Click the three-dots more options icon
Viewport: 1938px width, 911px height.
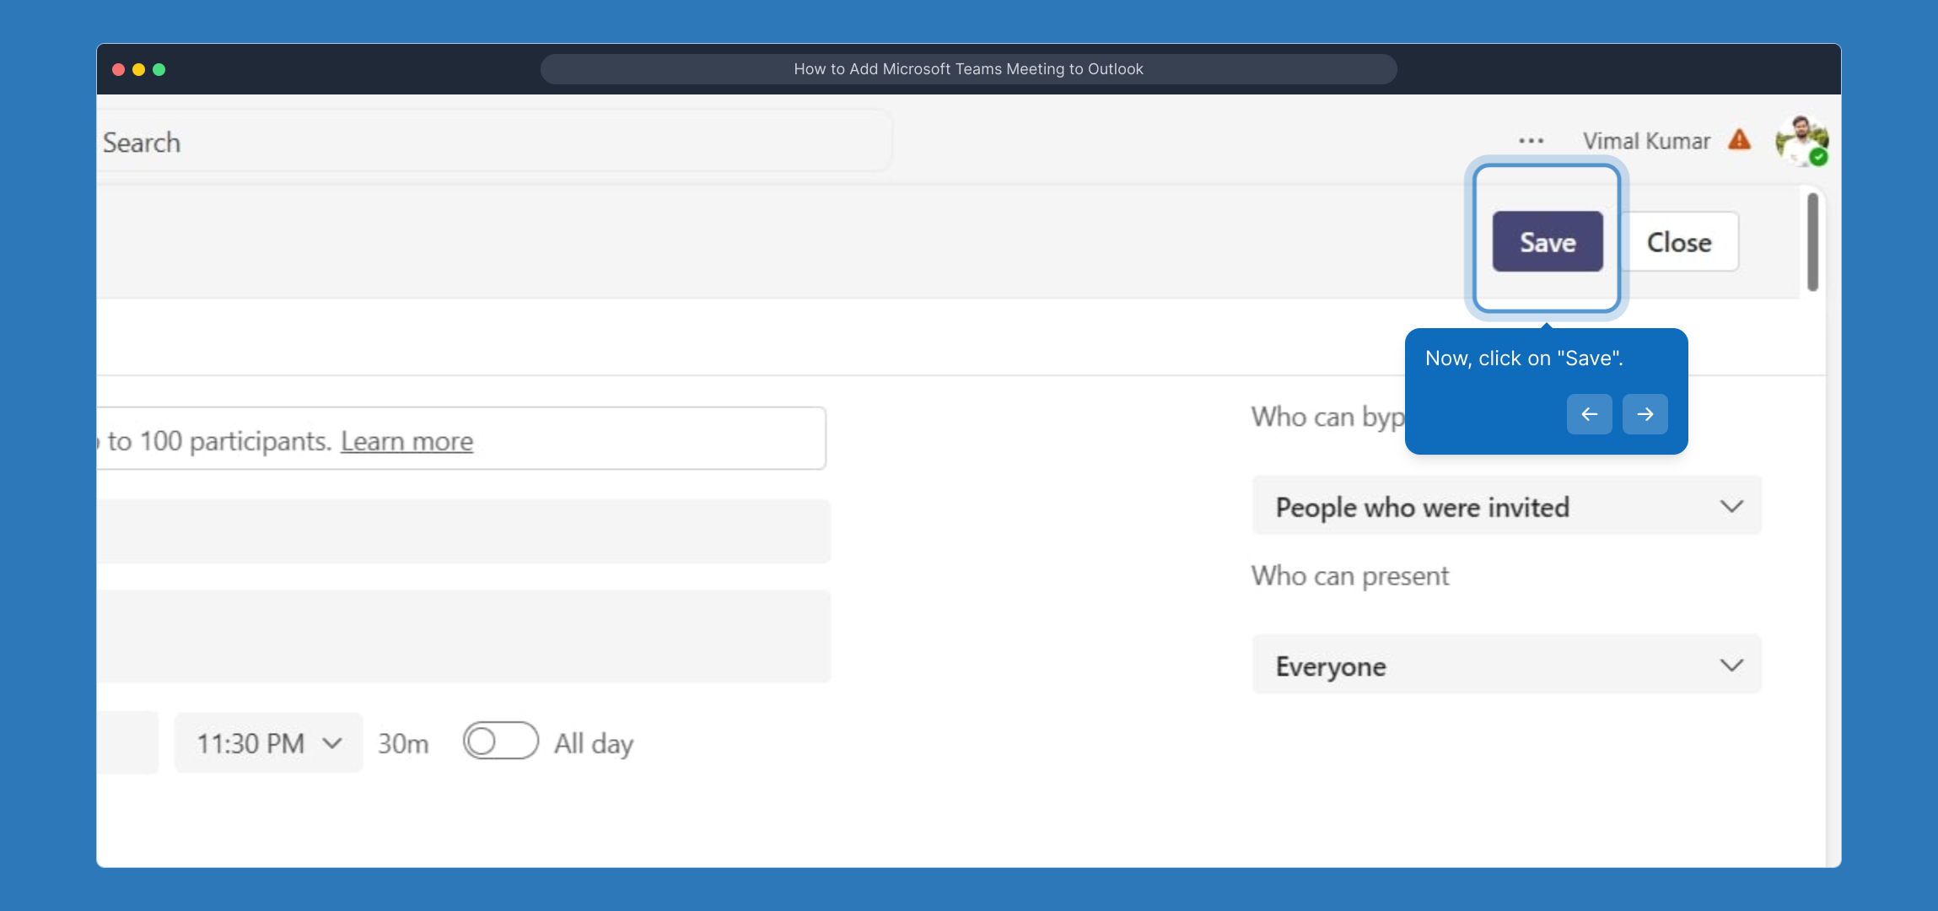[1531, 141]
